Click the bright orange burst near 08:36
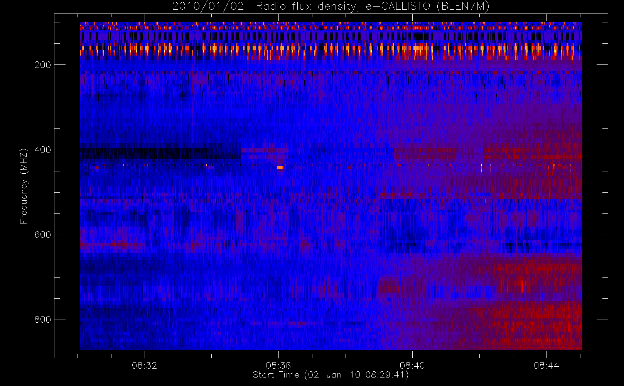The height and width of the screenshot is (386, 624). pyautogui.click(x=280, y=168)
